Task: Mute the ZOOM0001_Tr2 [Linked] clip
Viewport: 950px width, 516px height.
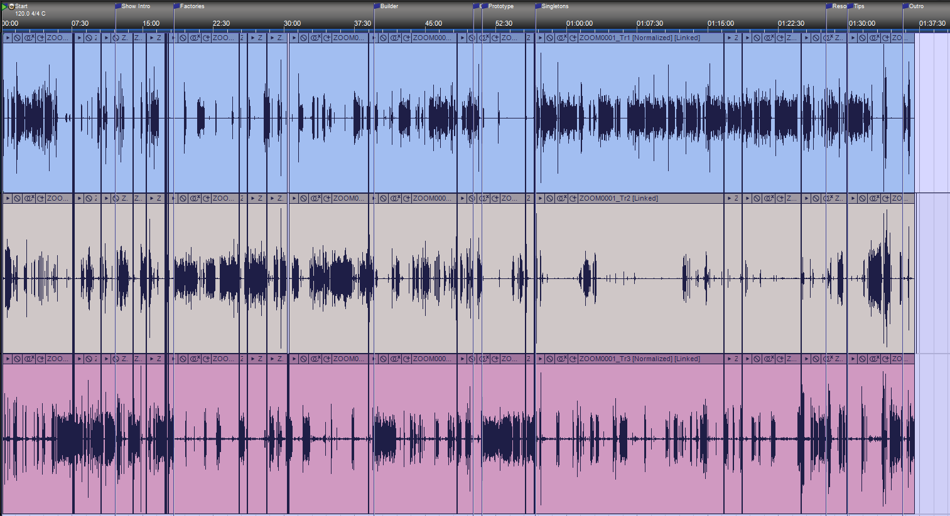Action: point(549,198)
